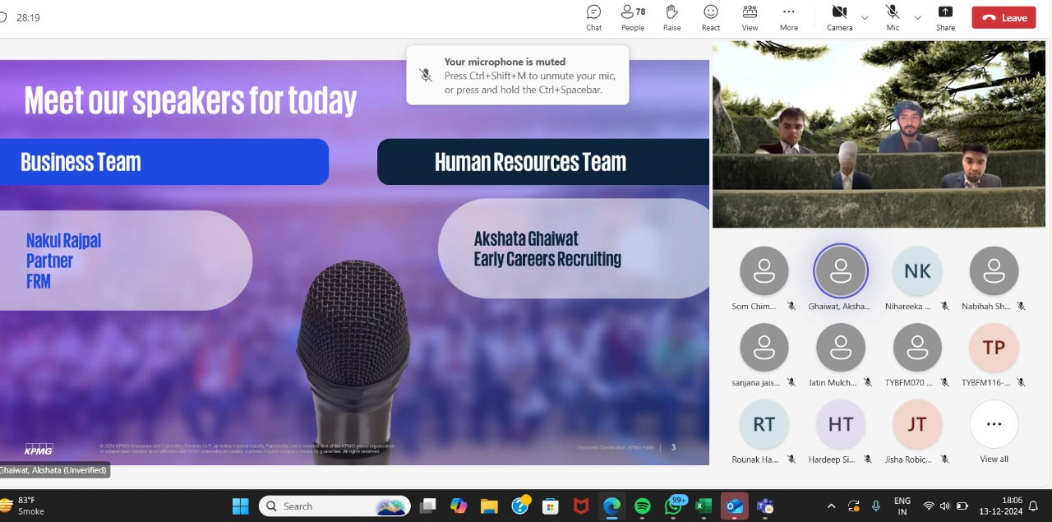The height and width of the screenshot is (522, 1052).
Task: Open Spotify from the taskbar
Action: pyautogui.click(x=643, y=506)
